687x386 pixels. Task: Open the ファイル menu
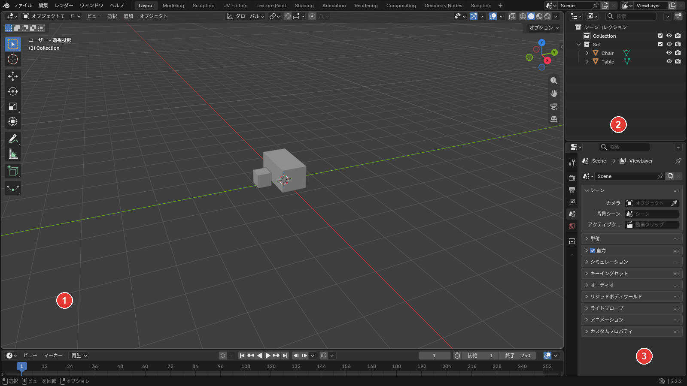[x=23, y=6]
